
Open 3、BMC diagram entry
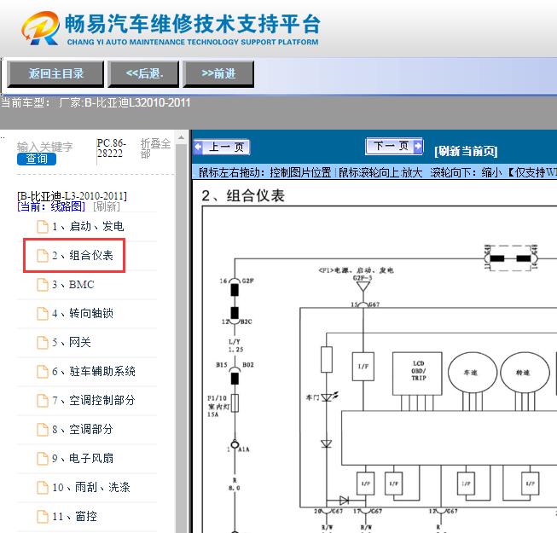pos(73,285)
